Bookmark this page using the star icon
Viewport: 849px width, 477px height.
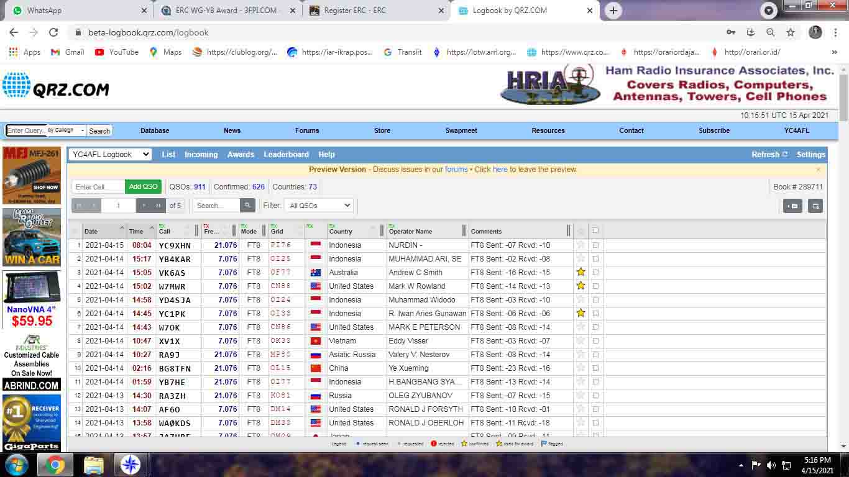[x=791, y=32]
